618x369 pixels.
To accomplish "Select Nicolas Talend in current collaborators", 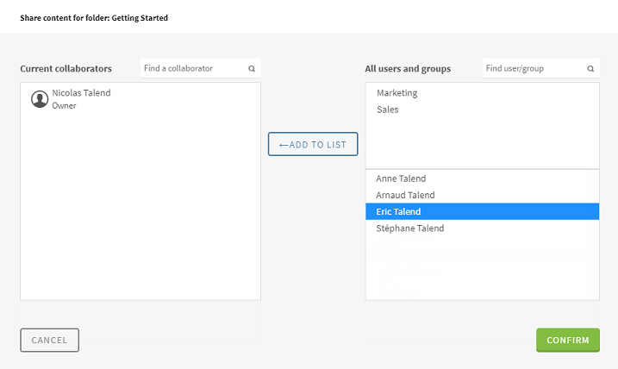I will coord(81,93).
